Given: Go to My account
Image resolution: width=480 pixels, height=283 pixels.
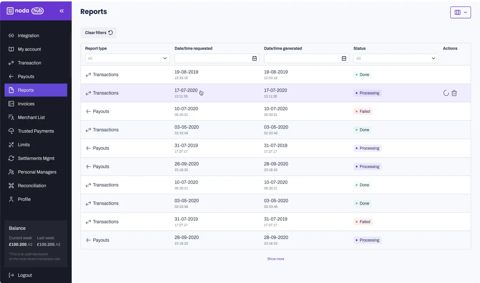Looking at the screenshot, I should (36, 49).
